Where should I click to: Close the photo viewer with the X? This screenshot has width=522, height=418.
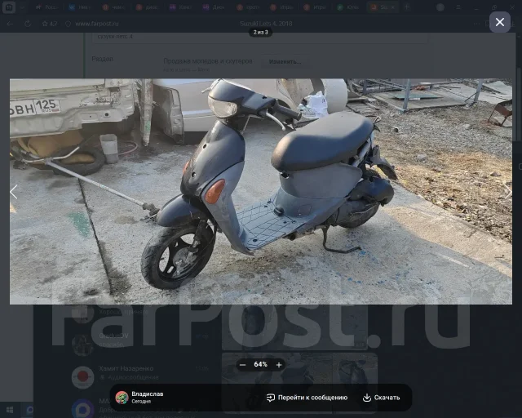(x=500, y=22)
